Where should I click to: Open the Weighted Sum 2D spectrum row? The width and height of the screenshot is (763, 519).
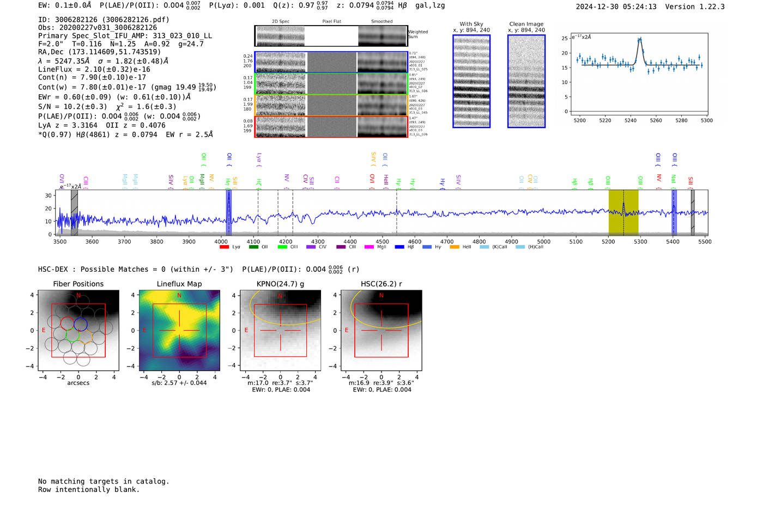(331, 36)
